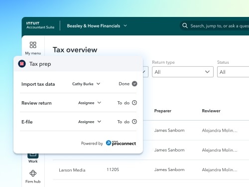
Task: Change the Cathy Burke assignee dropdown
Action: 86,84
